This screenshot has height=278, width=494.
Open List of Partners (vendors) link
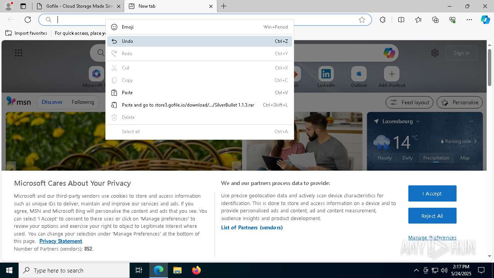coord(252,228)
